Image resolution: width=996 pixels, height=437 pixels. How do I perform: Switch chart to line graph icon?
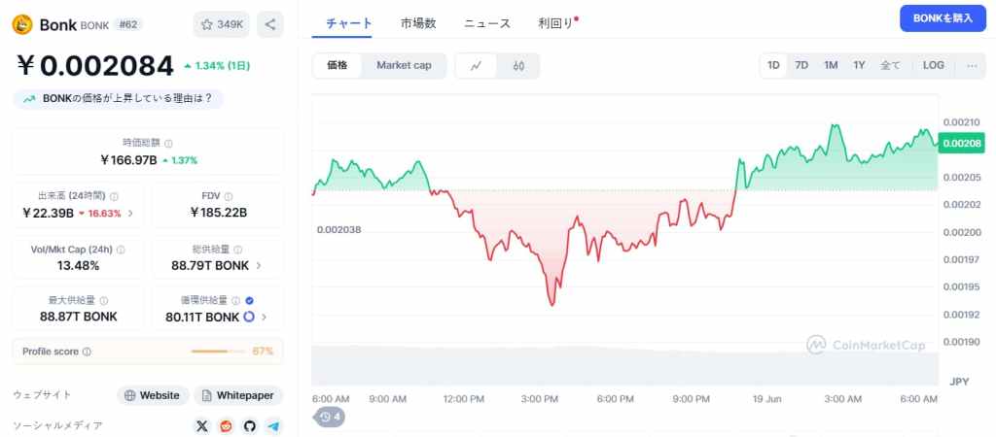(476, 66)
